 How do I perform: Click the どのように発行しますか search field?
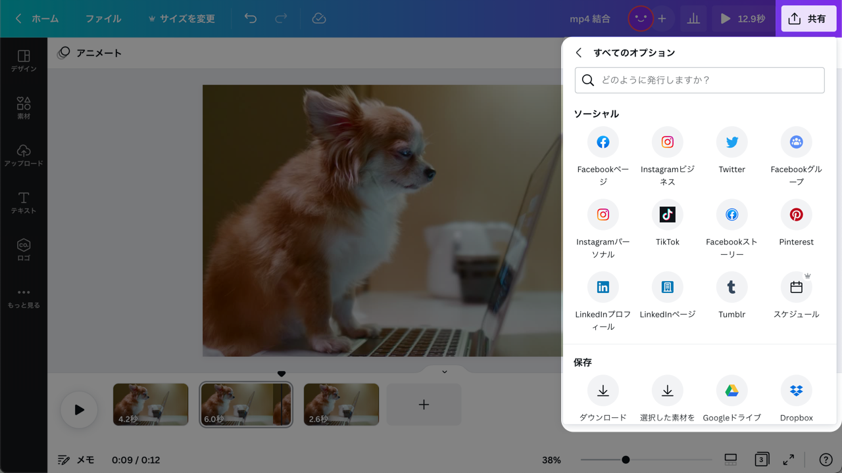click(699, 80)
